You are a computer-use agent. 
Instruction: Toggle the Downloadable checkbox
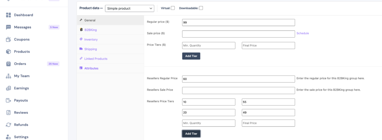201,8
